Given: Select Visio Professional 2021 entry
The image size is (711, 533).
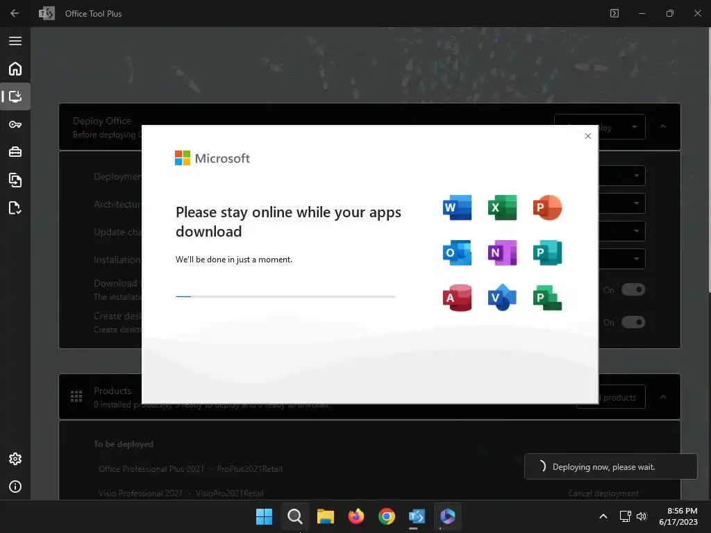Looking at the screenshot, I should click(x=181, y=493).
